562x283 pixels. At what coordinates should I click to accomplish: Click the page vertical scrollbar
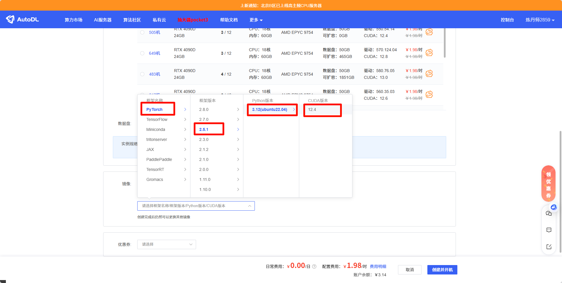point(561,191)
